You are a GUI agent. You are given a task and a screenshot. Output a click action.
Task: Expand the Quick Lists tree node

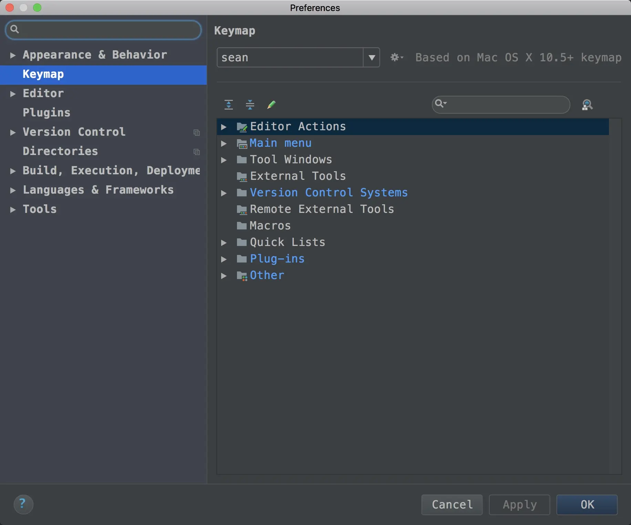(224, 243)
